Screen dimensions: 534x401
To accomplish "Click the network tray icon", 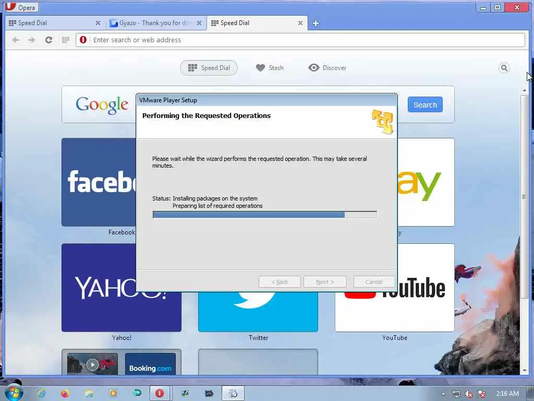I will (456, 394).
